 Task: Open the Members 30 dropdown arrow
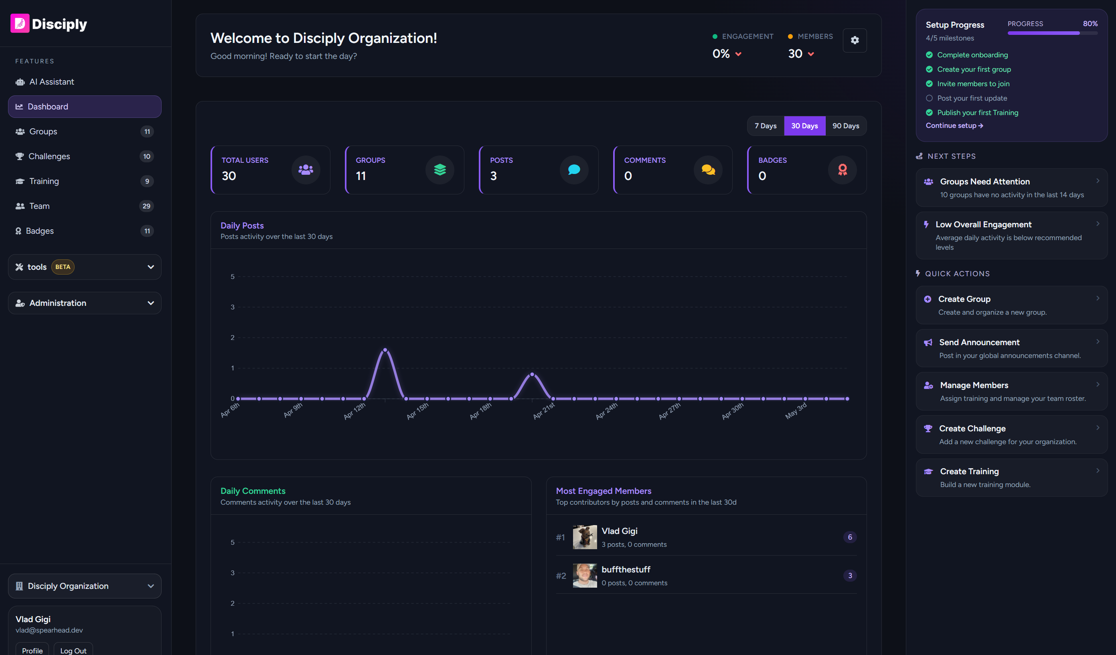coord(811,54)
